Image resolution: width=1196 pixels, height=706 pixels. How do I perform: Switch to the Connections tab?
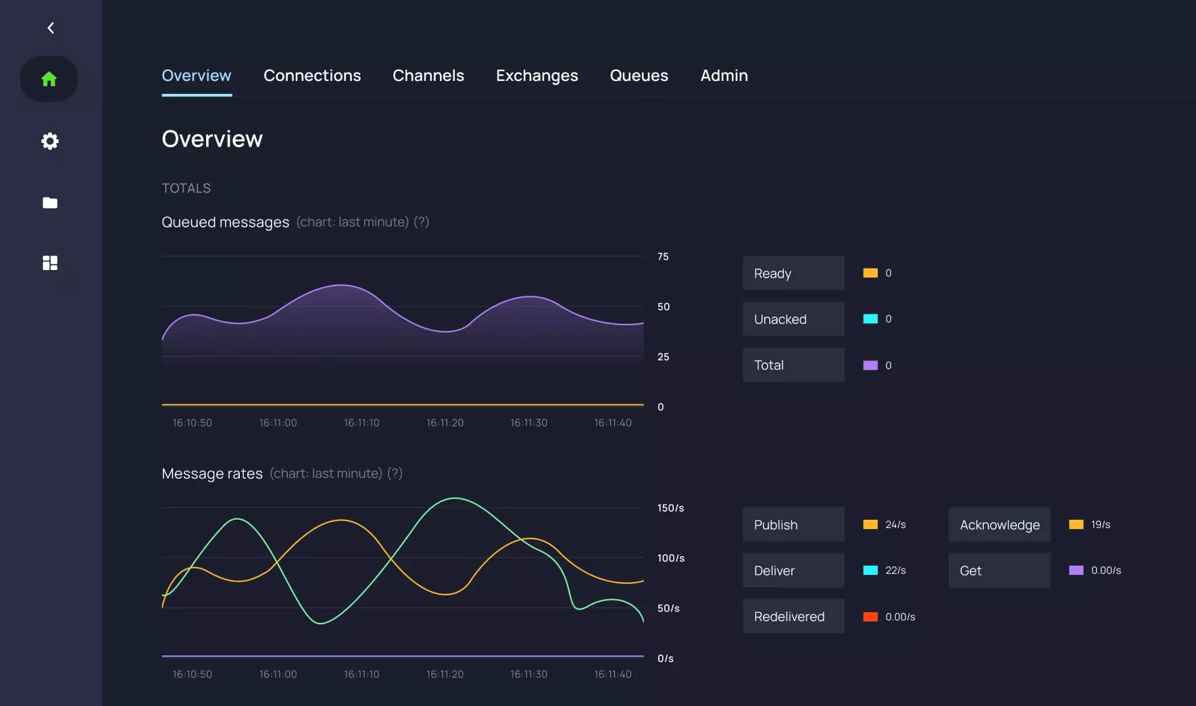click(312, 76)
